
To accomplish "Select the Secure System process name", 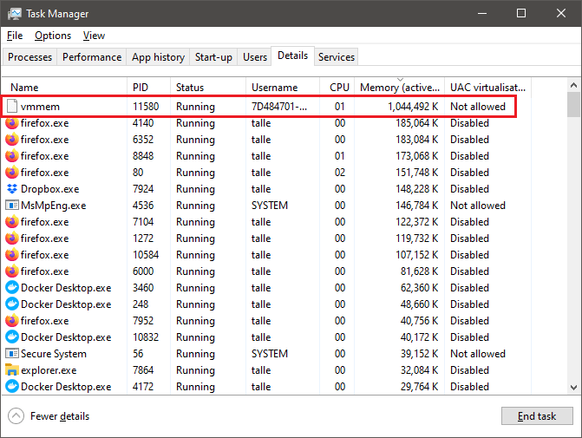I will click(x=54, y=353).
